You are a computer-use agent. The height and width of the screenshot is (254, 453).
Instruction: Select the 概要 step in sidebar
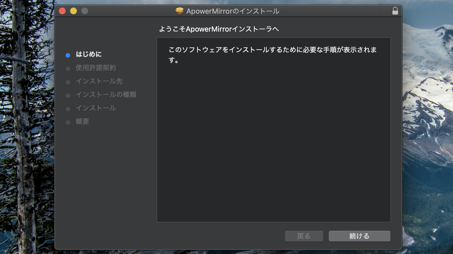[x=82, y=121]
